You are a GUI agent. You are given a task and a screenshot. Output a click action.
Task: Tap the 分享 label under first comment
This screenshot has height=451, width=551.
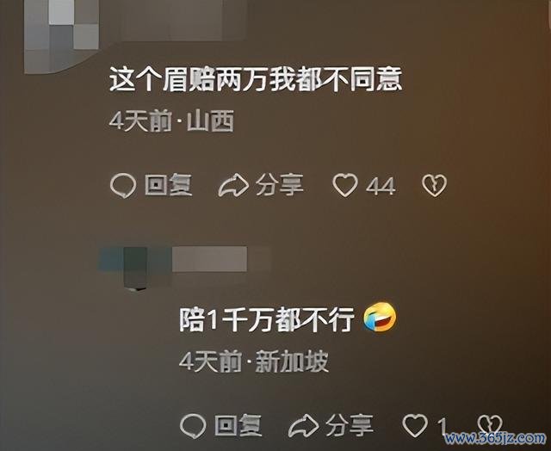pyautogui.click(x=280, y=185)
